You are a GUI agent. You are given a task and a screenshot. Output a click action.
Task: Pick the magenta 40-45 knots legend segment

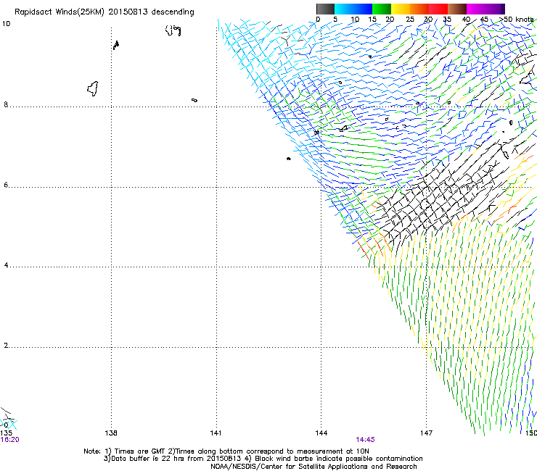[x=476, y=9]
